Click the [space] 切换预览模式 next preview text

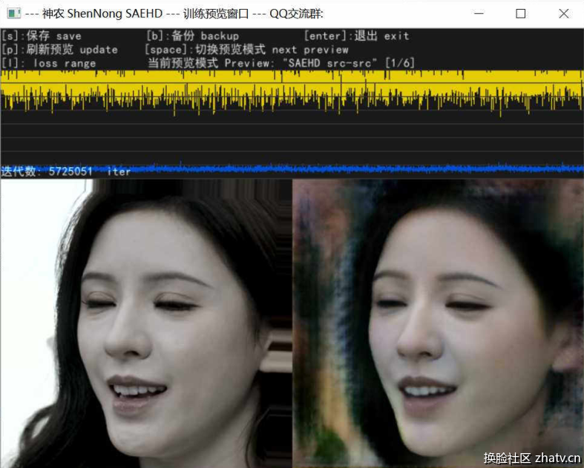[246, 50]
